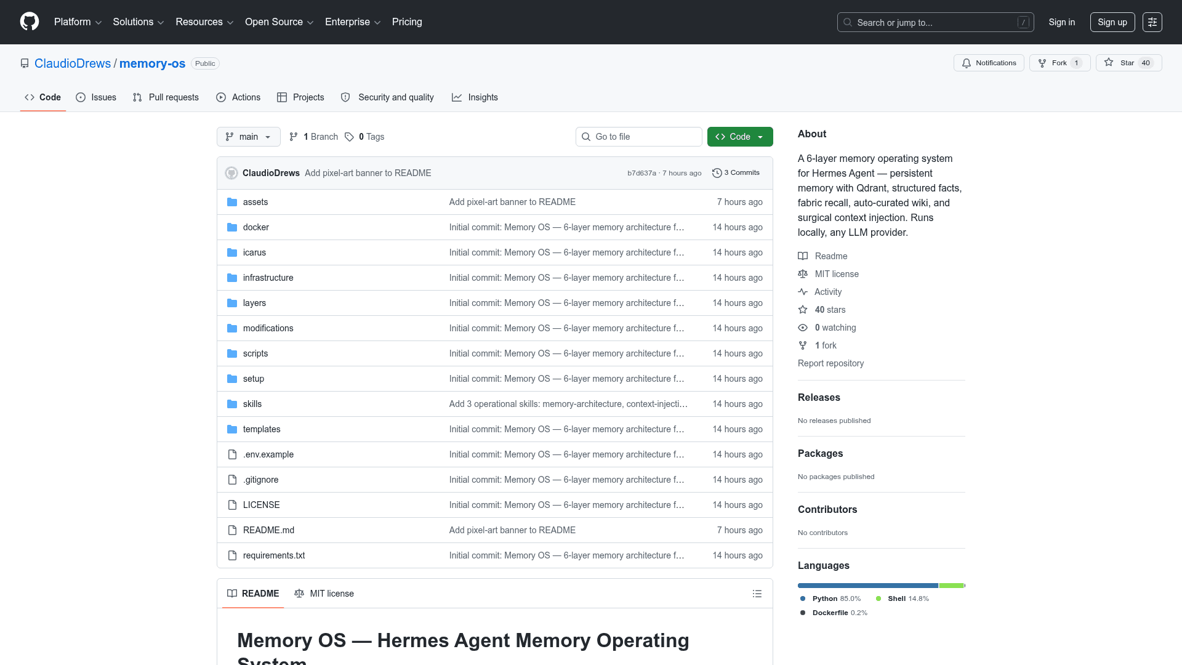Image resolution: width=1182 pixels, height=665 pixels.
Task: Switch to the Issues tab
Action: [x=96, y=97]
